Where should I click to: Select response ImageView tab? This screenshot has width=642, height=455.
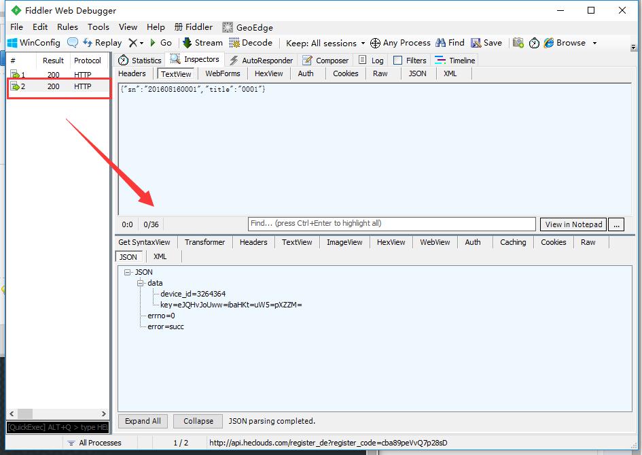[344, 242]
